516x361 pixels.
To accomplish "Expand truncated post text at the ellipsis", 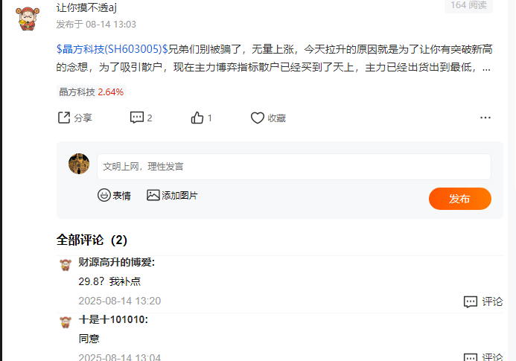I will (x=486, y=68).
